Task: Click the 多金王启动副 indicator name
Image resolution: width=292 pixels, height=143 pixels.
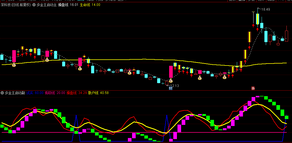Action: pos(15,93)
